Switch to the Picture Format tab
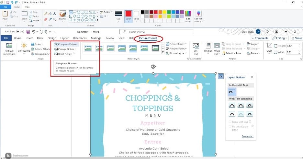303x159 pixels. (148, 38)
